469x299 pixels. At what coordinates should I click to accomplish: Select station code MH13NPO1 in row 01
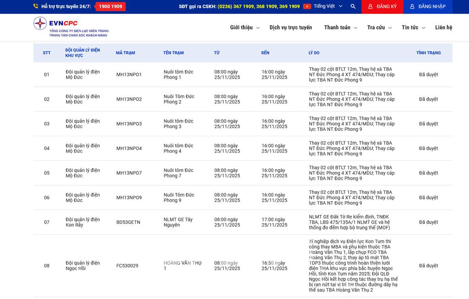pyautogui.click(x=129, y=75)
